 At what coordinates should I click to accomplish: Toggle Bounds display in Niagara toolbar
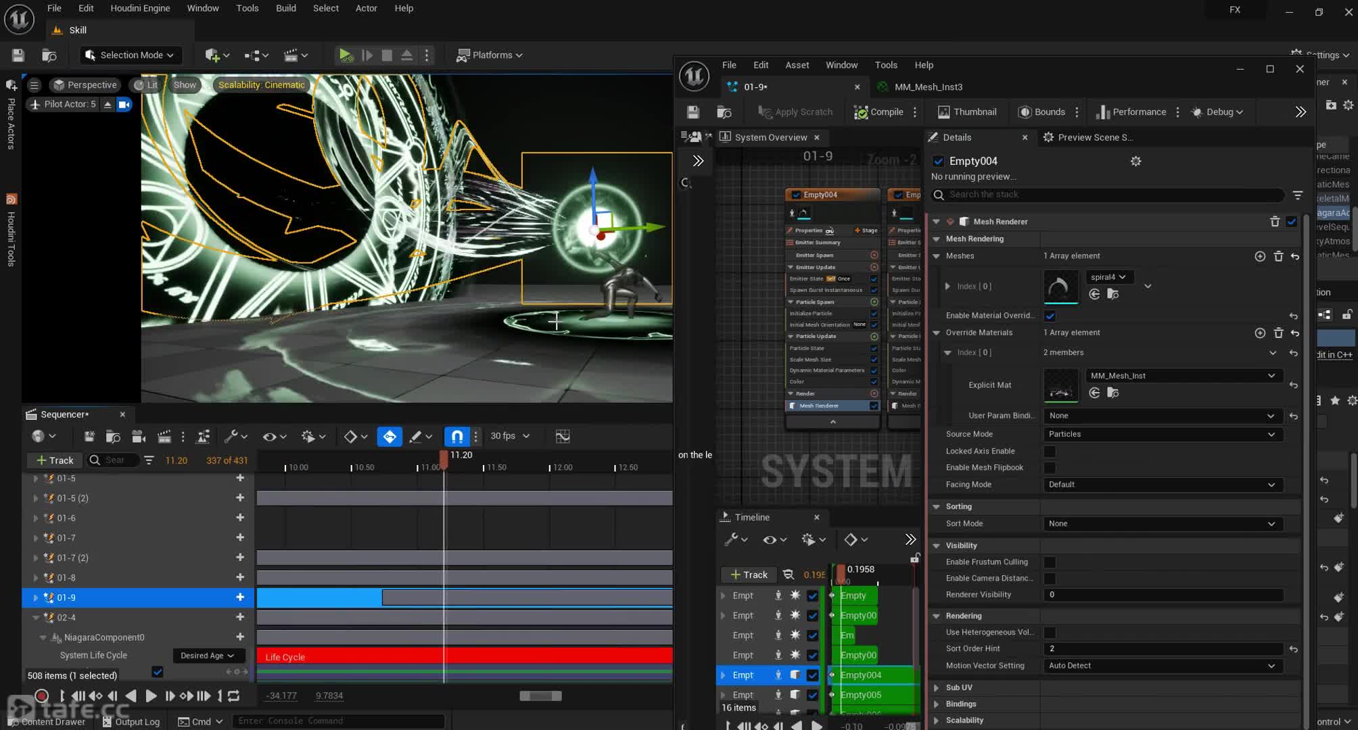click(1041, 112)
